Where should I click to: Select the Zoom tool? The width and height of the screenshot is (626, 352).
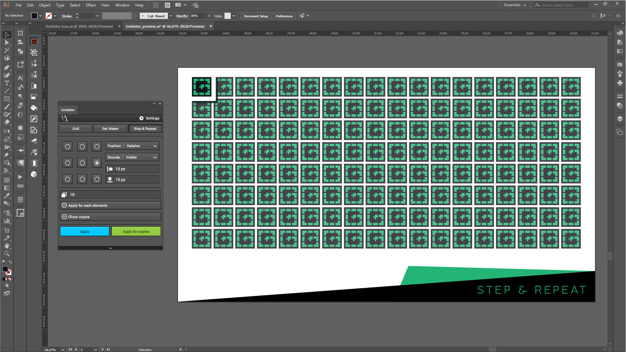pyautogui.click(x=7, y=254)
